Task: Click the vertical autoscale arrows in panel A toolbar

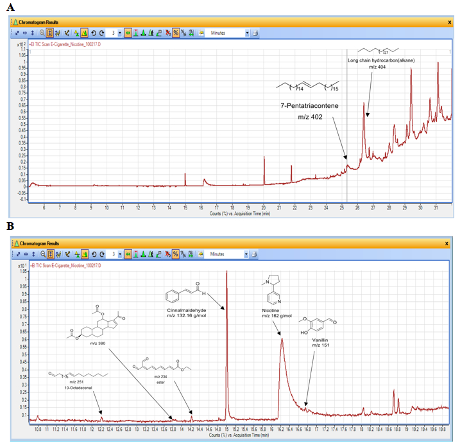Action: pyautogui.click(x=33, y=33)
